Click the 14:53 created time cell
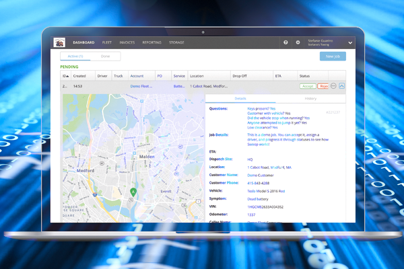The height and width of the screenshot is (269, 404). coord(77,86)
